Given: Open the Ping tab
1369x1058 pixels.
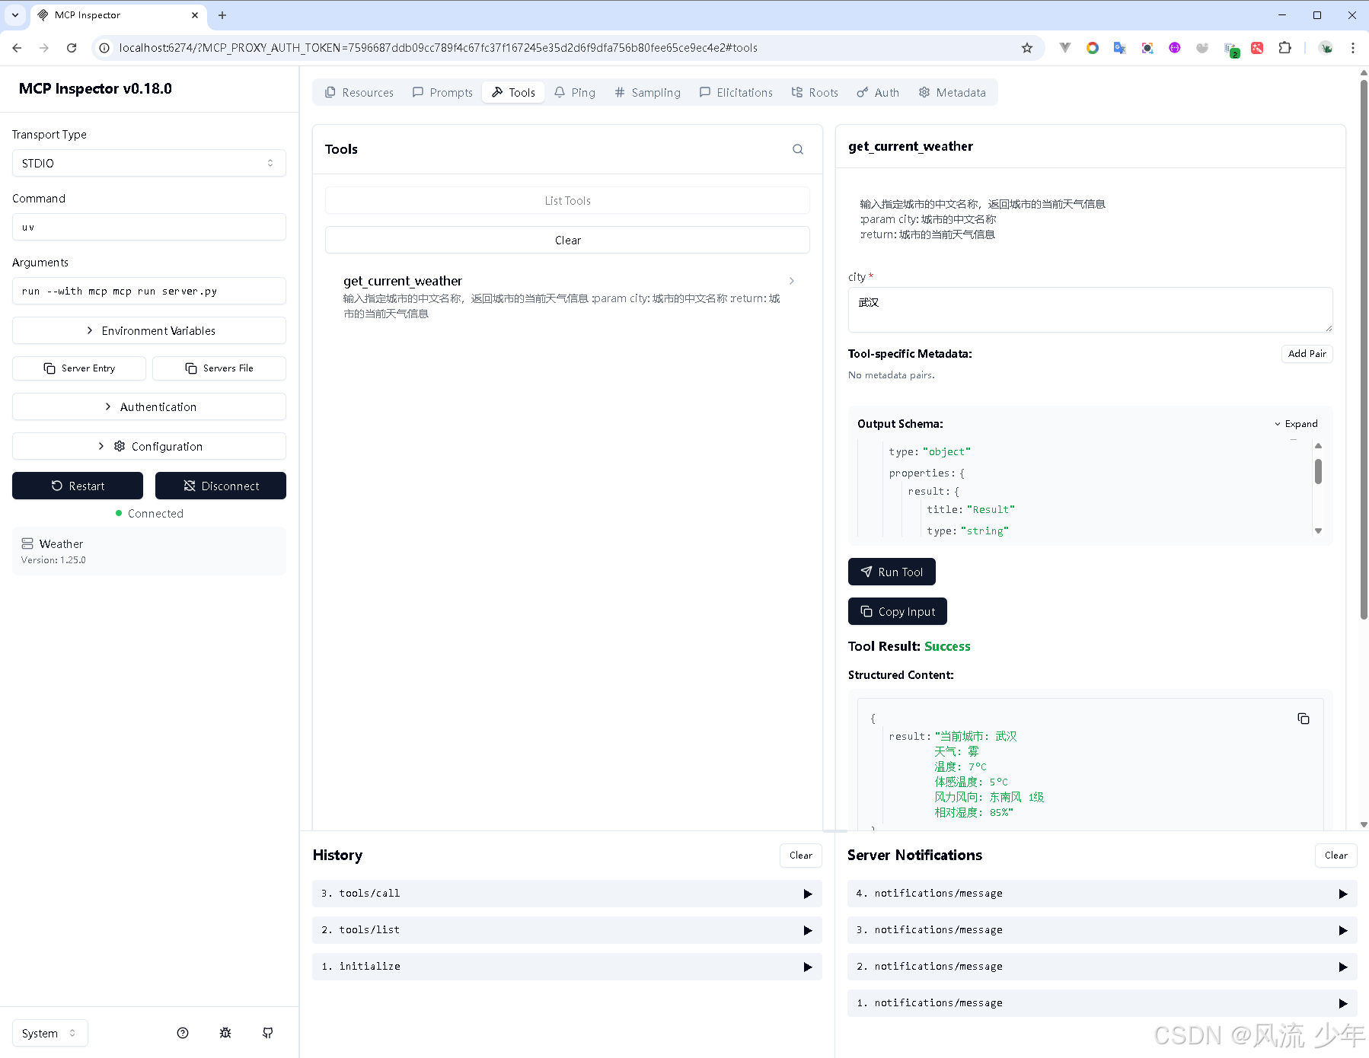Looking at the screenshot, I should pos(575,93).
